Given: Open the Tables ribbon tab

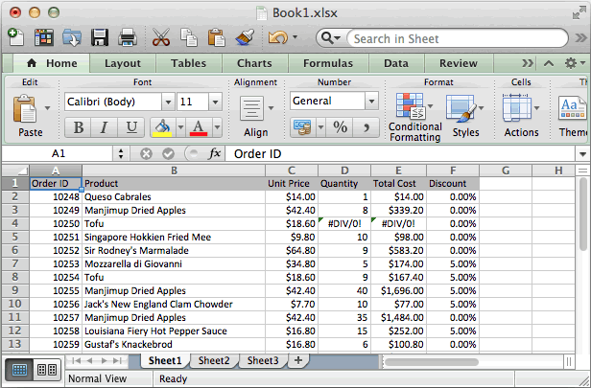Looking at the screenshot, I should [188, 63].
